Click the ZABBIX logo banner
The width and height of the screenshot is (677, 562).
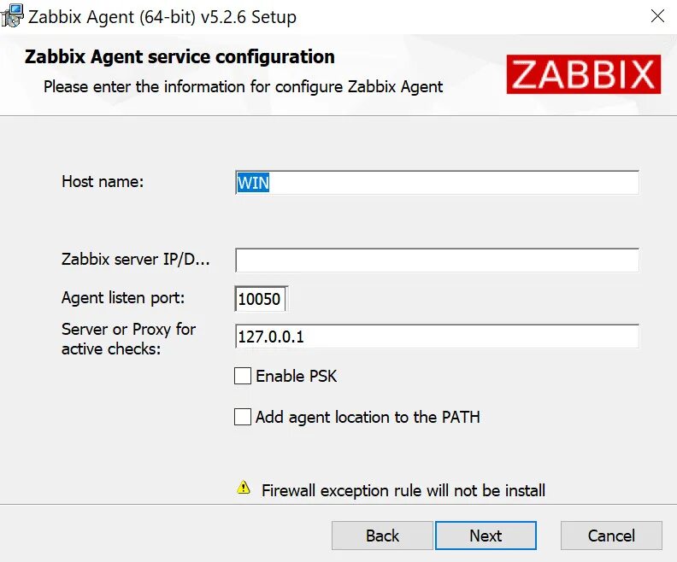(583, 74)
